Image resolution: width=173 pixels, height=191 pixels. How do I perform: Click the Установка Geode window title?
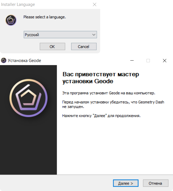24,61
